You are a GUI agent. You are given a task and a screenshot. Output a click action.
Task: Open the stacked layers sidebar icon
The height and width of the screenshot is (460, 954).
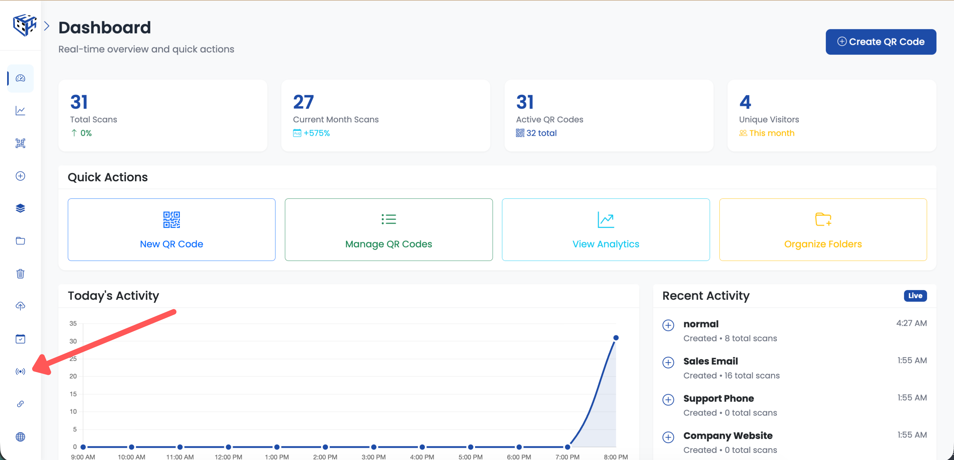tap(20, 208)
